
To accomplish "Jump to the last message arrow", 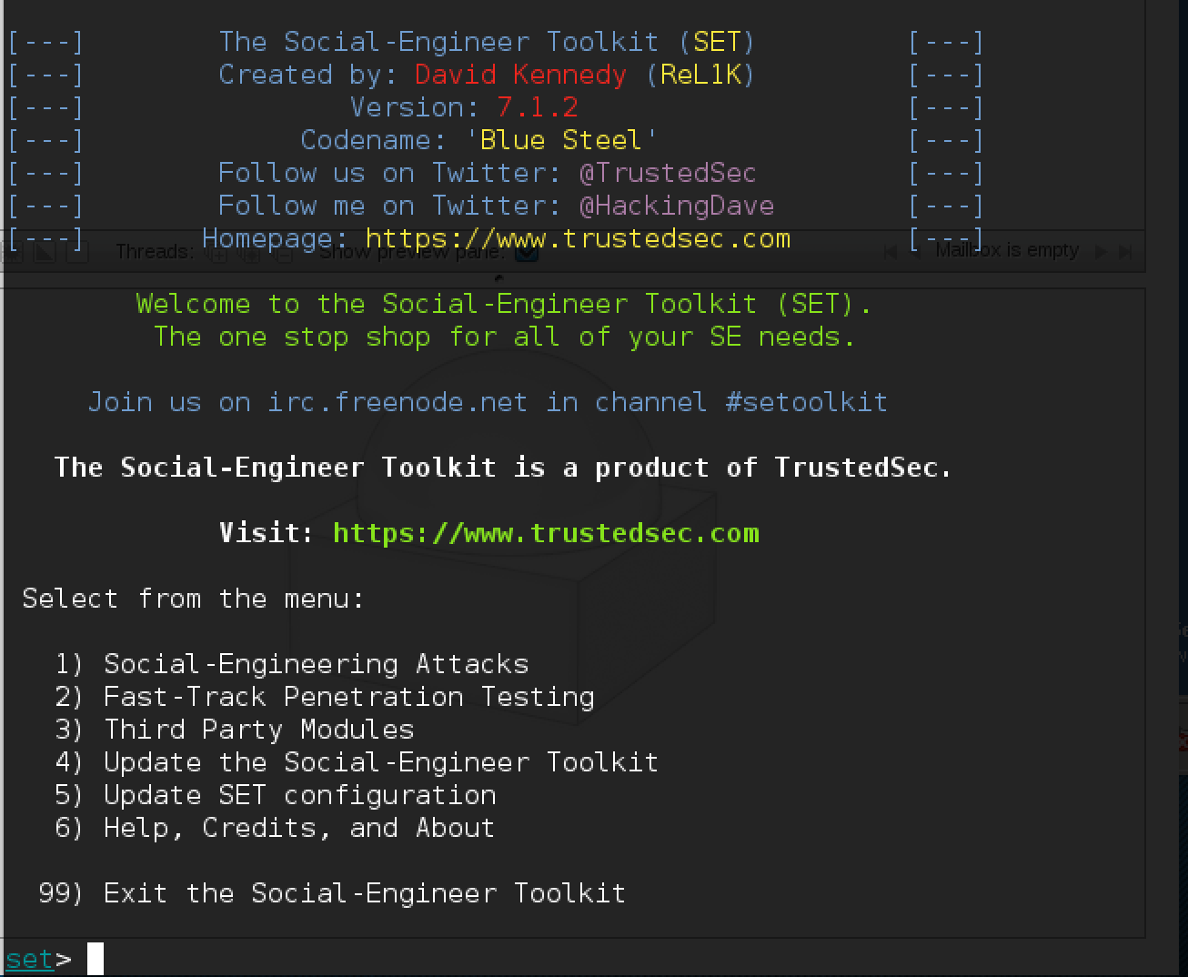I will [x=1126, y=252].
